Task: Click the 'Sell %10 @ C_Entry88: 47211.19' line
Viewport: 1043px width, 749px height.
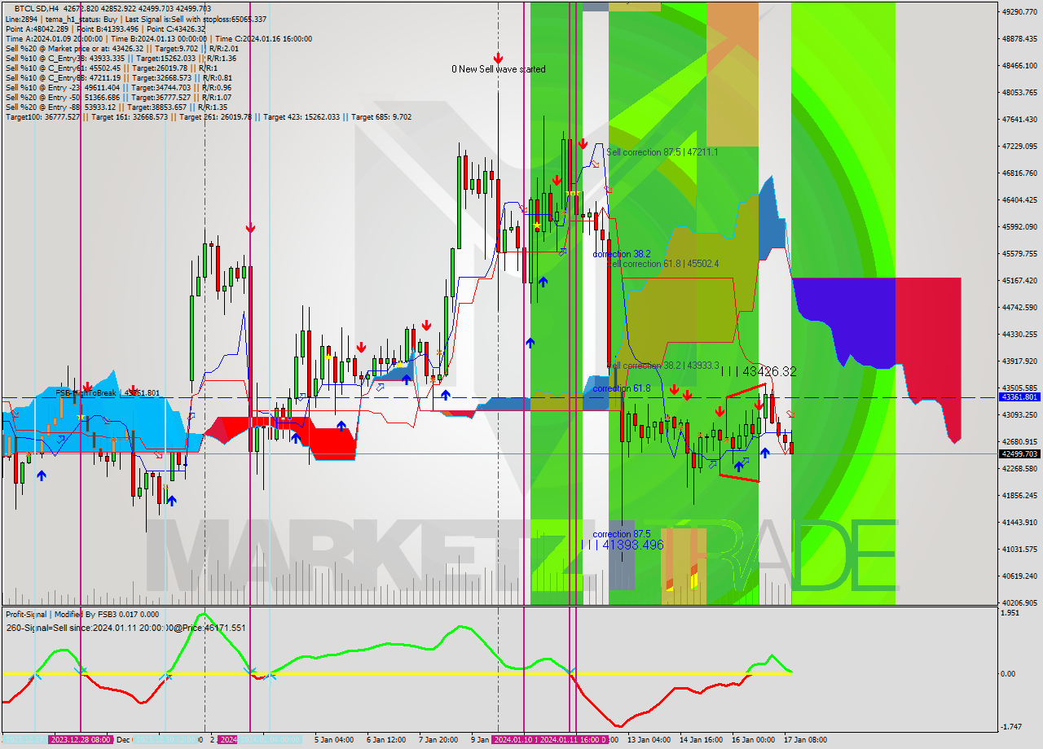Action: pos(118,77)
